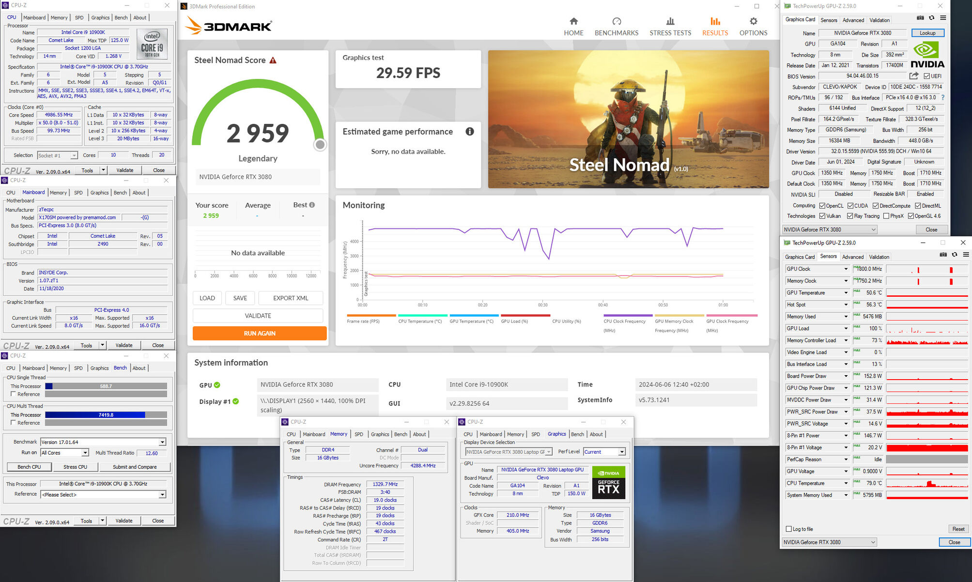
Task: Switch to SPD tab in CPU-Z memory window
Action: click(x=358, y=434)
